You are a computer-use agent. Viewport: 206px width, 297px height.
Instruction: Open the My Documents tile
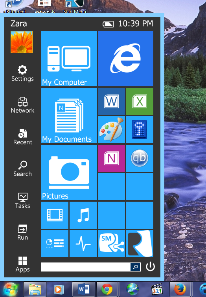coord(69,115)
